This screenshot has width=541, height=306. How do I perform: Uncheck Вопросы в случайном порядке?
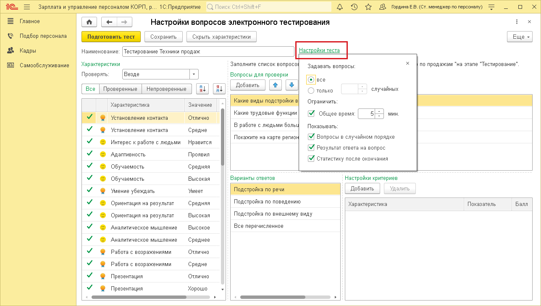coord(311,137)
